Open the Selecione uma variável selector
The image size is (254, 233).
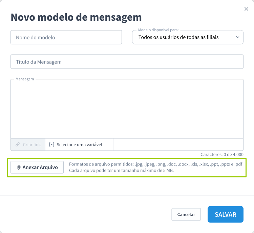(x=79, y=144)
